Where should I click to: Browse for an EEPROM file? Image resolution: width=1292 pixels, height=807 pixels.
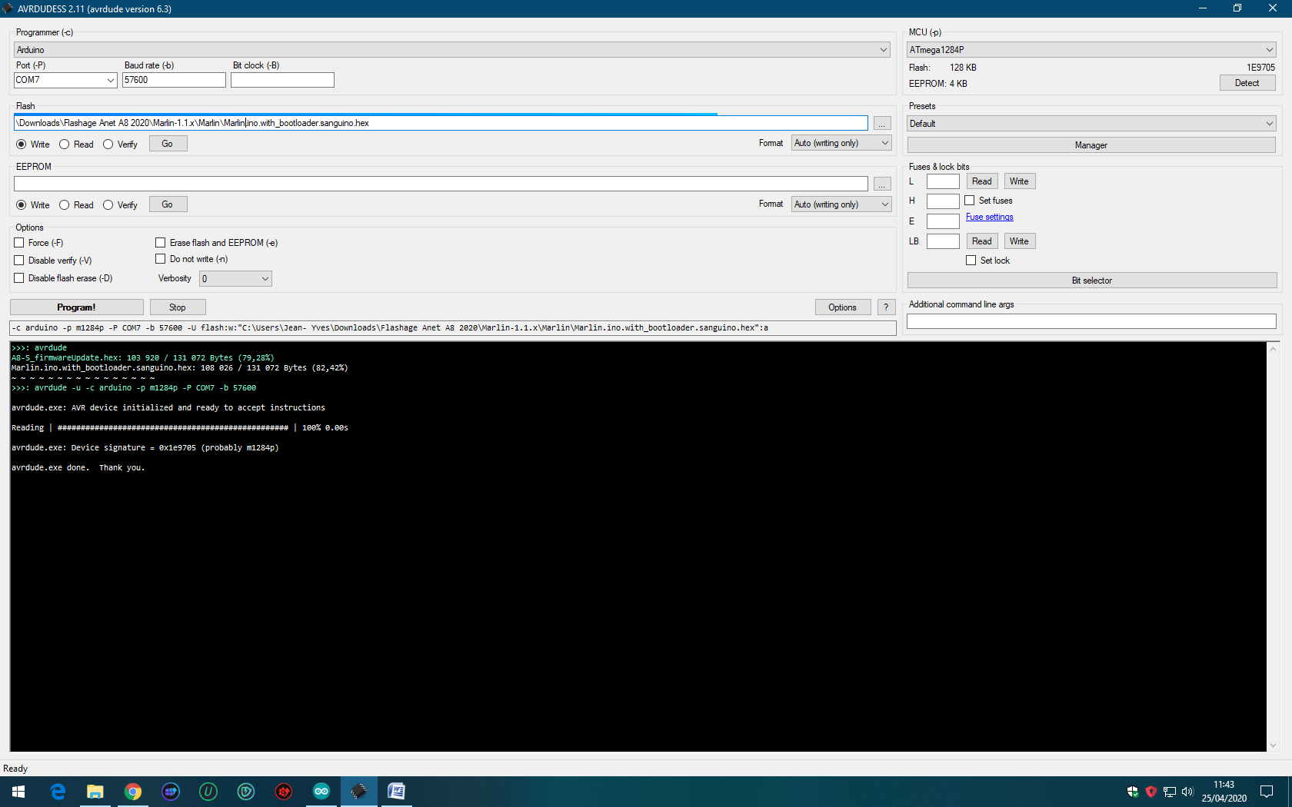(x=882, y=184)
